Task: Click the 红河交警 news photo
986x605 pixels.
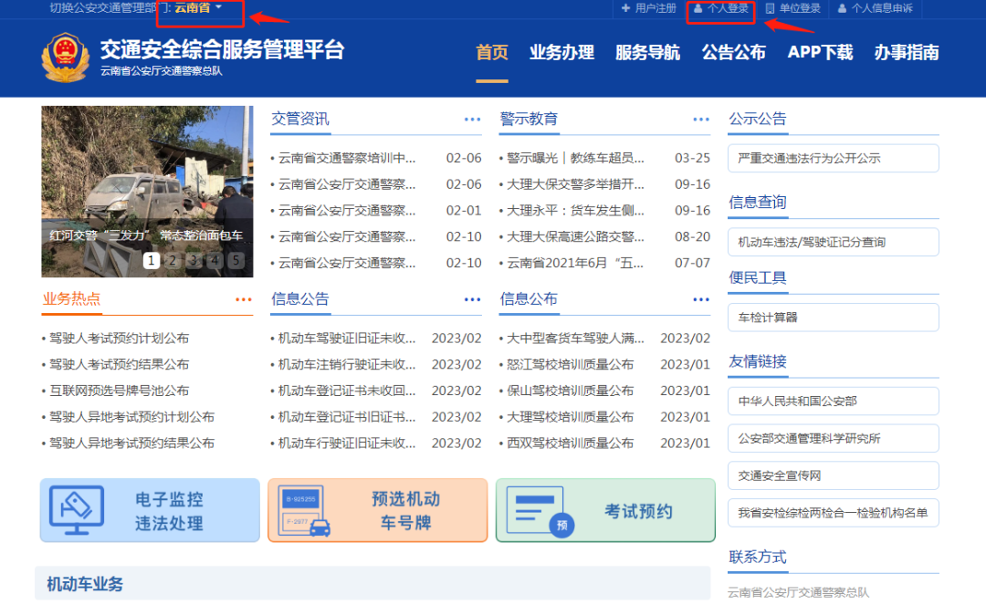Action: [x=147, y=192]
